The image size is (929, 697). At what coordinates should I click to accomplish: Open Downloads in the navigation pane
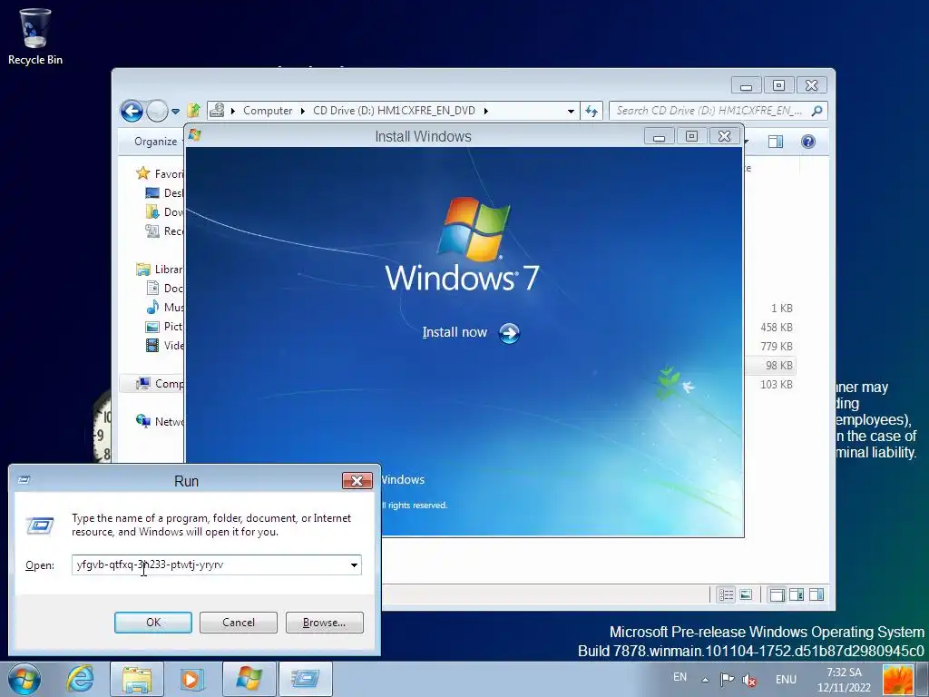point(164,211)
